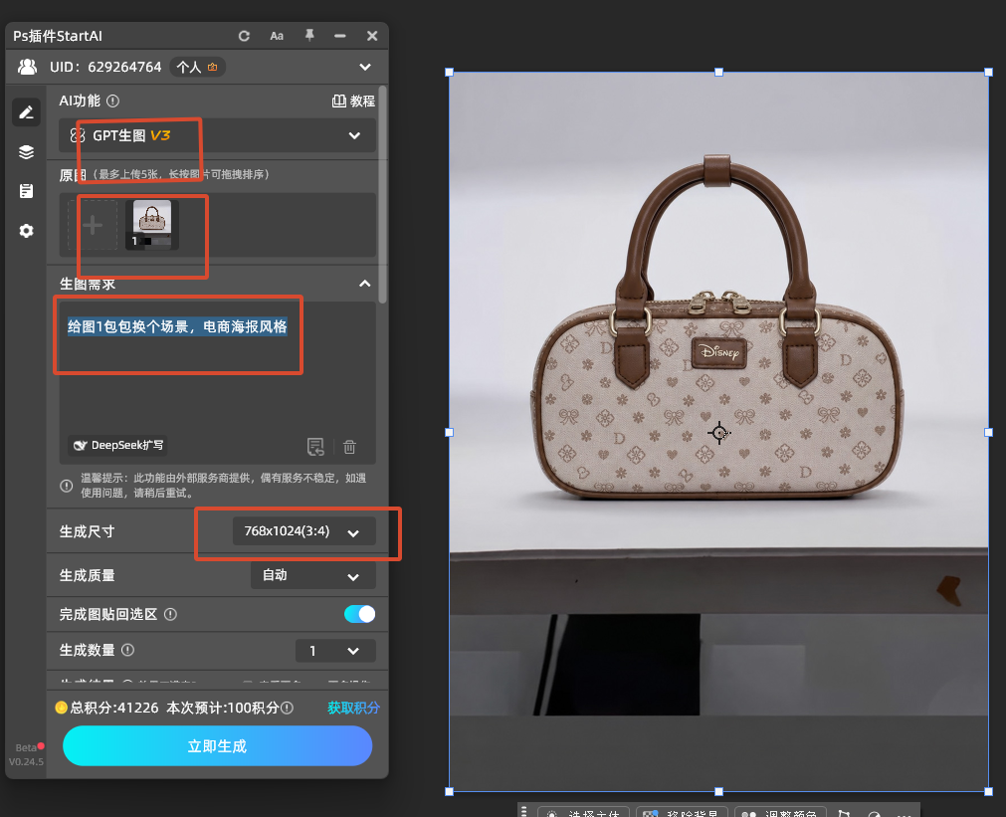This screenshot has width=1006, height=817.
Task: Open the 生成尺寸 768x1024(3:4) dropdown
Action: (304, 531)
